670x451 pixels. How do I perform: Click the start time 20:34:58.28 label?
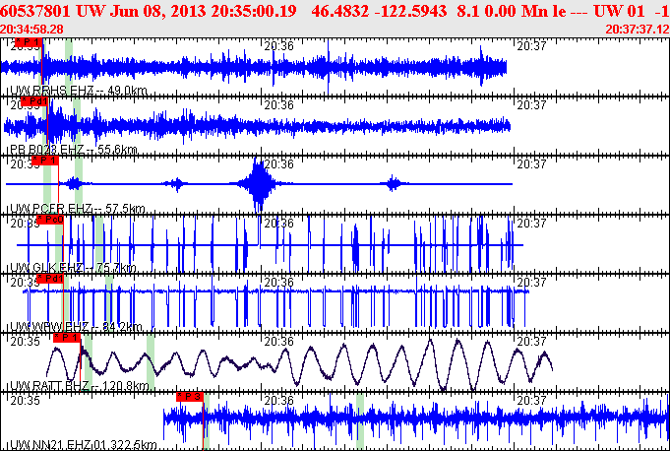coord(37,30)
